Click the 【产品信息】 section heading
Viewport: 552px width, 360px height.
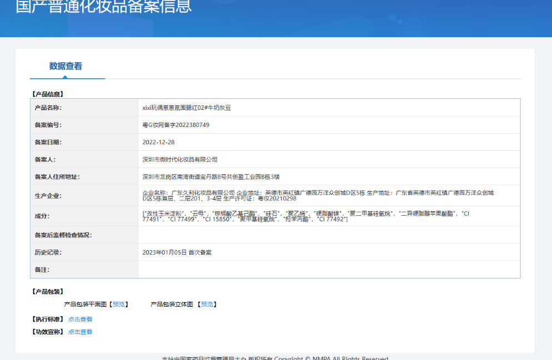coord(48,94)
